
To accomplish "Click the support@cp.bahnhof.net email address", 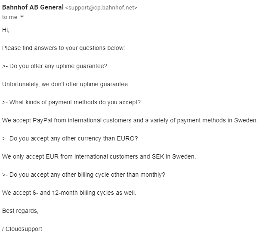I will point(101,8).
